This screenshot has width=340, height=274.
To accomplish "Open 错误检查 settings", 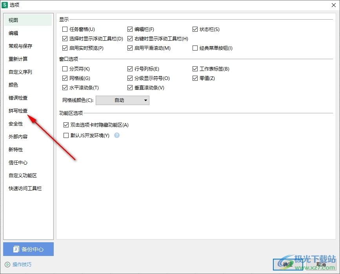I will pyautogui.click(x=28, y=98).
